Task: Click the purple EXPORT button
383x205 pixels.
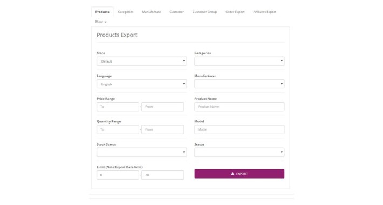Action: click(240, 174)
